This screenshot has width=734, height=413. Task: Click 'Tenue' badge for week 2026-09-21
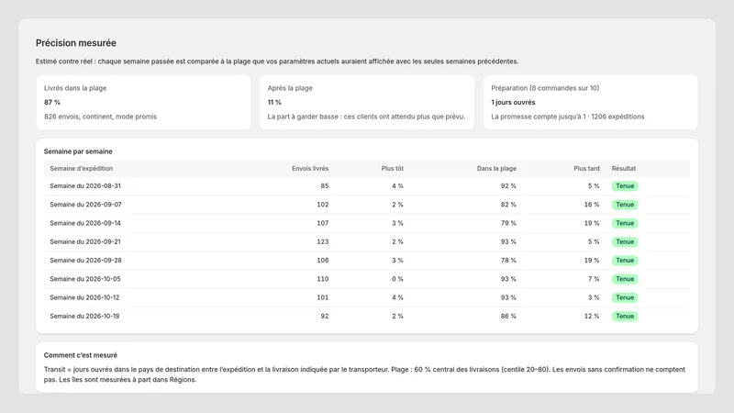(x=625, y=241)
